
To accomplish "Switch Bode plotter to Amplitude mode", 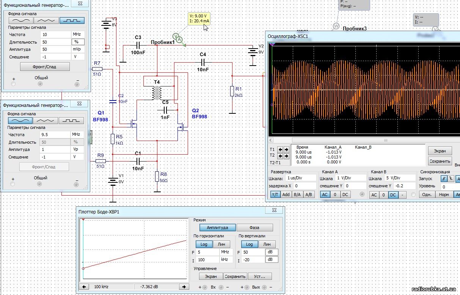I will 217,228.
